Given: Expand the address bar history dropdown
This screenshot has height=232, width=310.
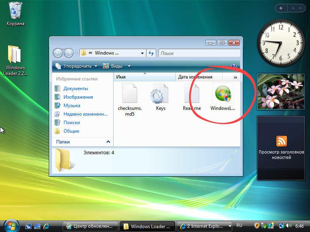Looking at the screenshot, I should click(142, 53).
